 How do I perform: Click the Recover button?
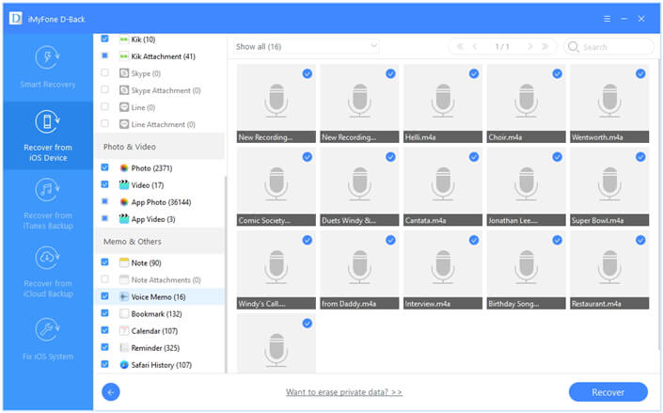(x=608, y=392)
